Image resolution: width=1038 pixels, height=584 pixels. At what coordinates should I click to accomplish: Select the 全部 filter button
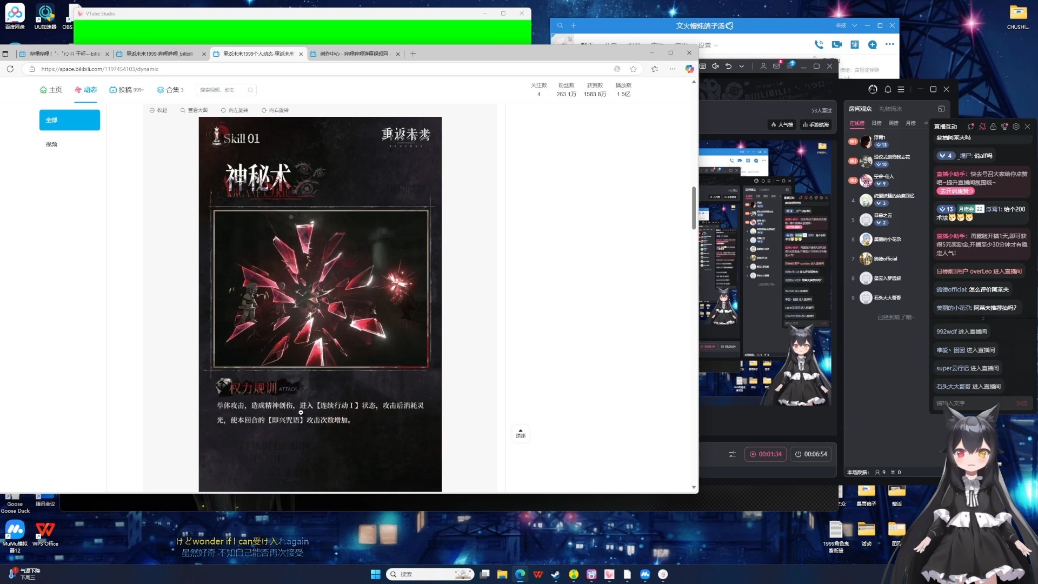pos(70,120)
